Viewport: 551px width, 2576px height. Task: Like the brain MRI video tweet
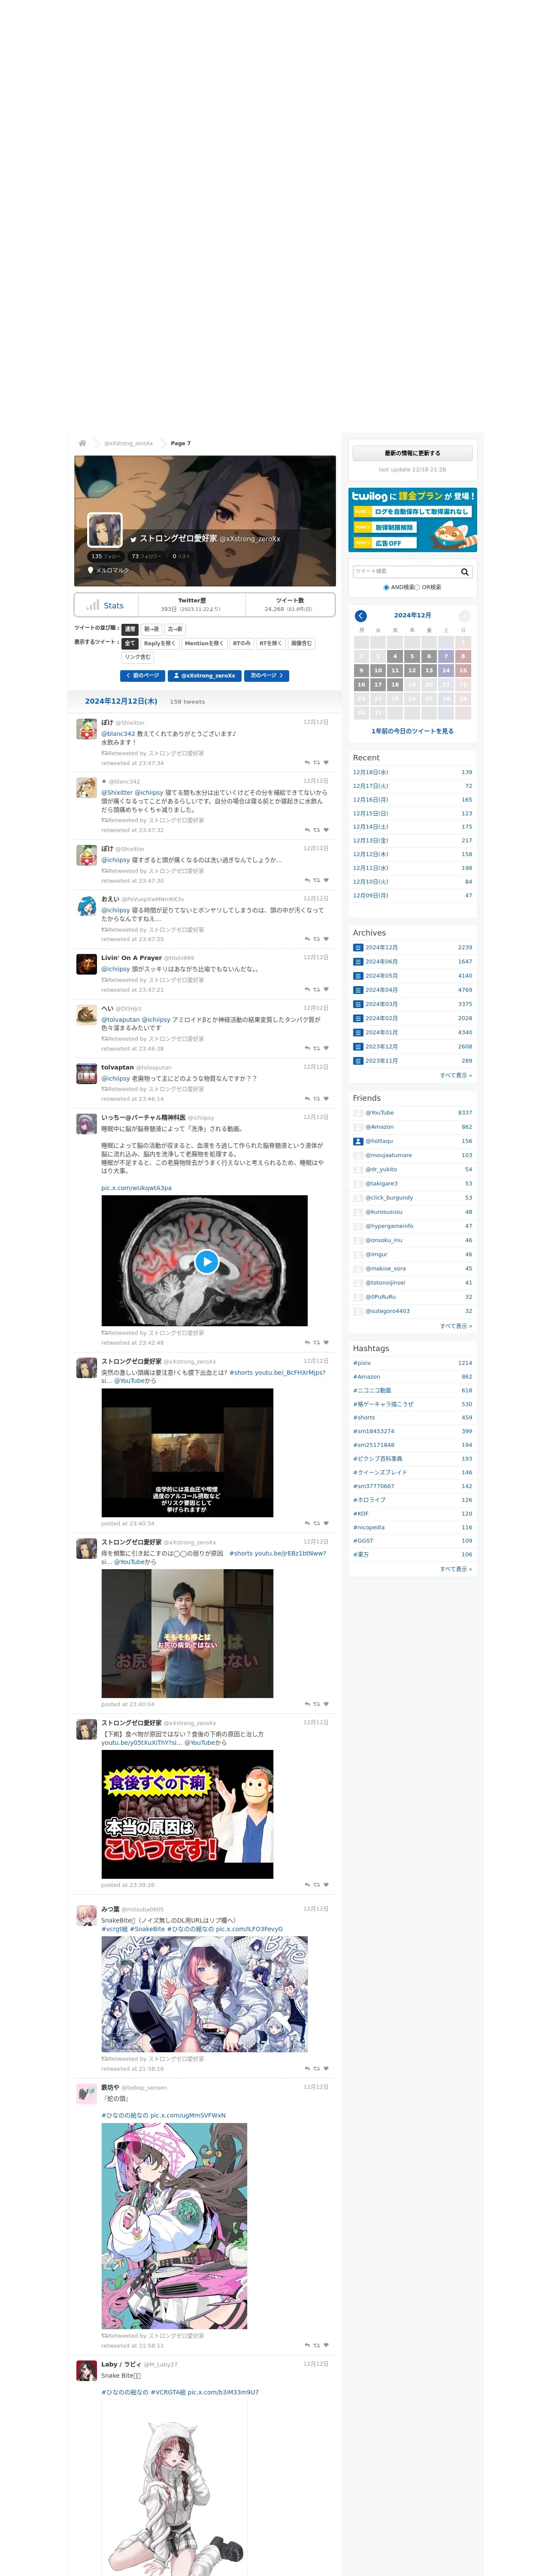(x=326, y=1343)
